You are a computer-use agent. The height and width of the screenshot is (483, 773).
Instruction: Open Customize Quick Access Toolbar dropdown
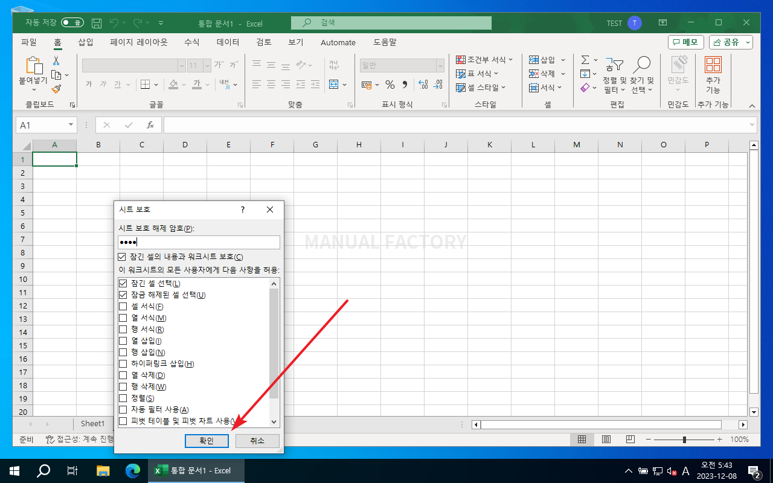point(161,23)
